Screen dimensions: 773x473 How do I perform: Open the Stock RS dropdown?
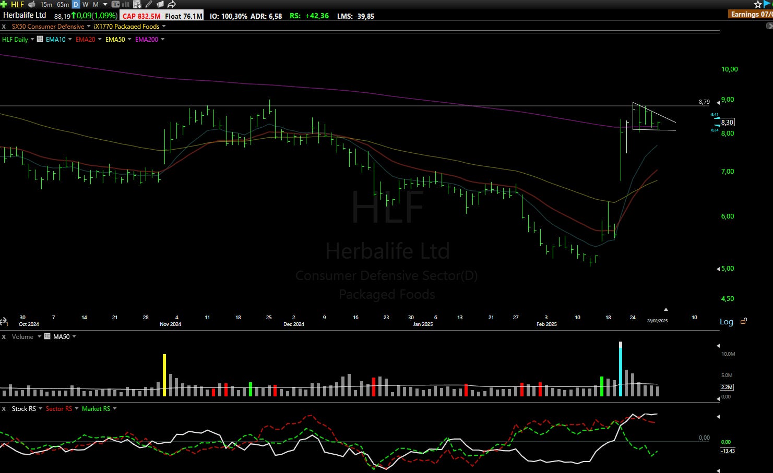40,408
